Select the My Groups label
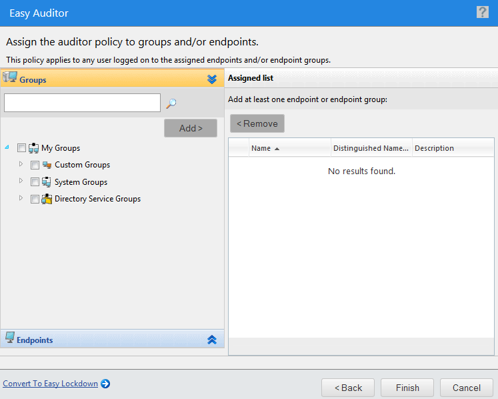This screenshot has height=399, width=498. pyautogui.click(x=61, y=148)
